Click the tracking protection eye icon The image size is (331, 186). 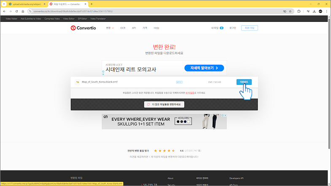[x=285, y=11]
